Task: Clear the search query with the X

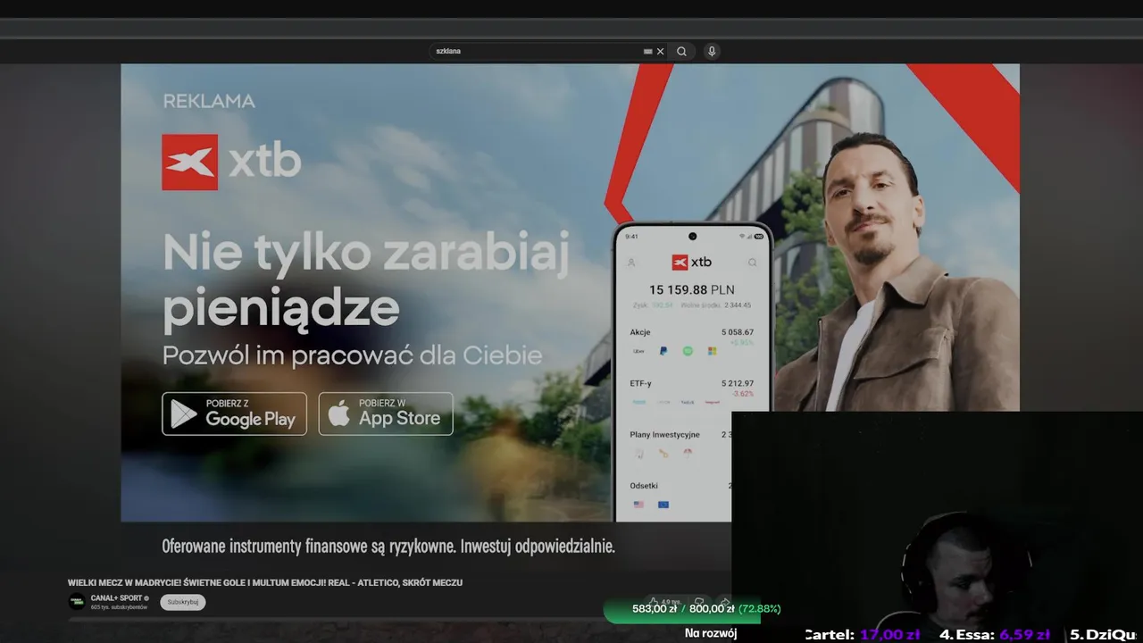Action: 661,51
